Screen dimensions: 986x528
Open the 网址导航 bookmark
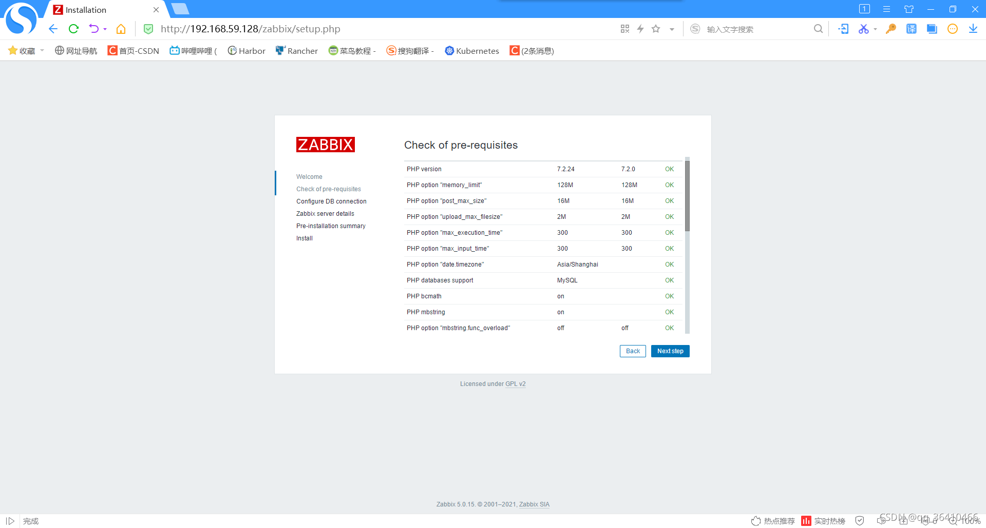(x=76, y=51)
